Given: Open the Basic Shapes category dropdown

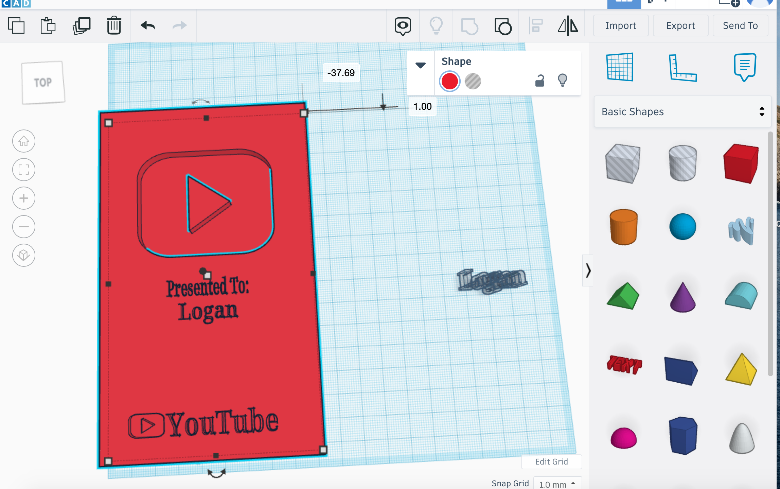Looking at the screenshot, I should (682, 111).
